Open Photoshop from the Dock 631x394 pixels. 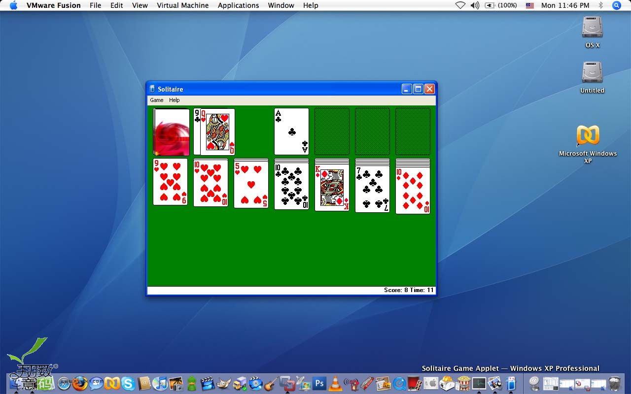point(319,383)
